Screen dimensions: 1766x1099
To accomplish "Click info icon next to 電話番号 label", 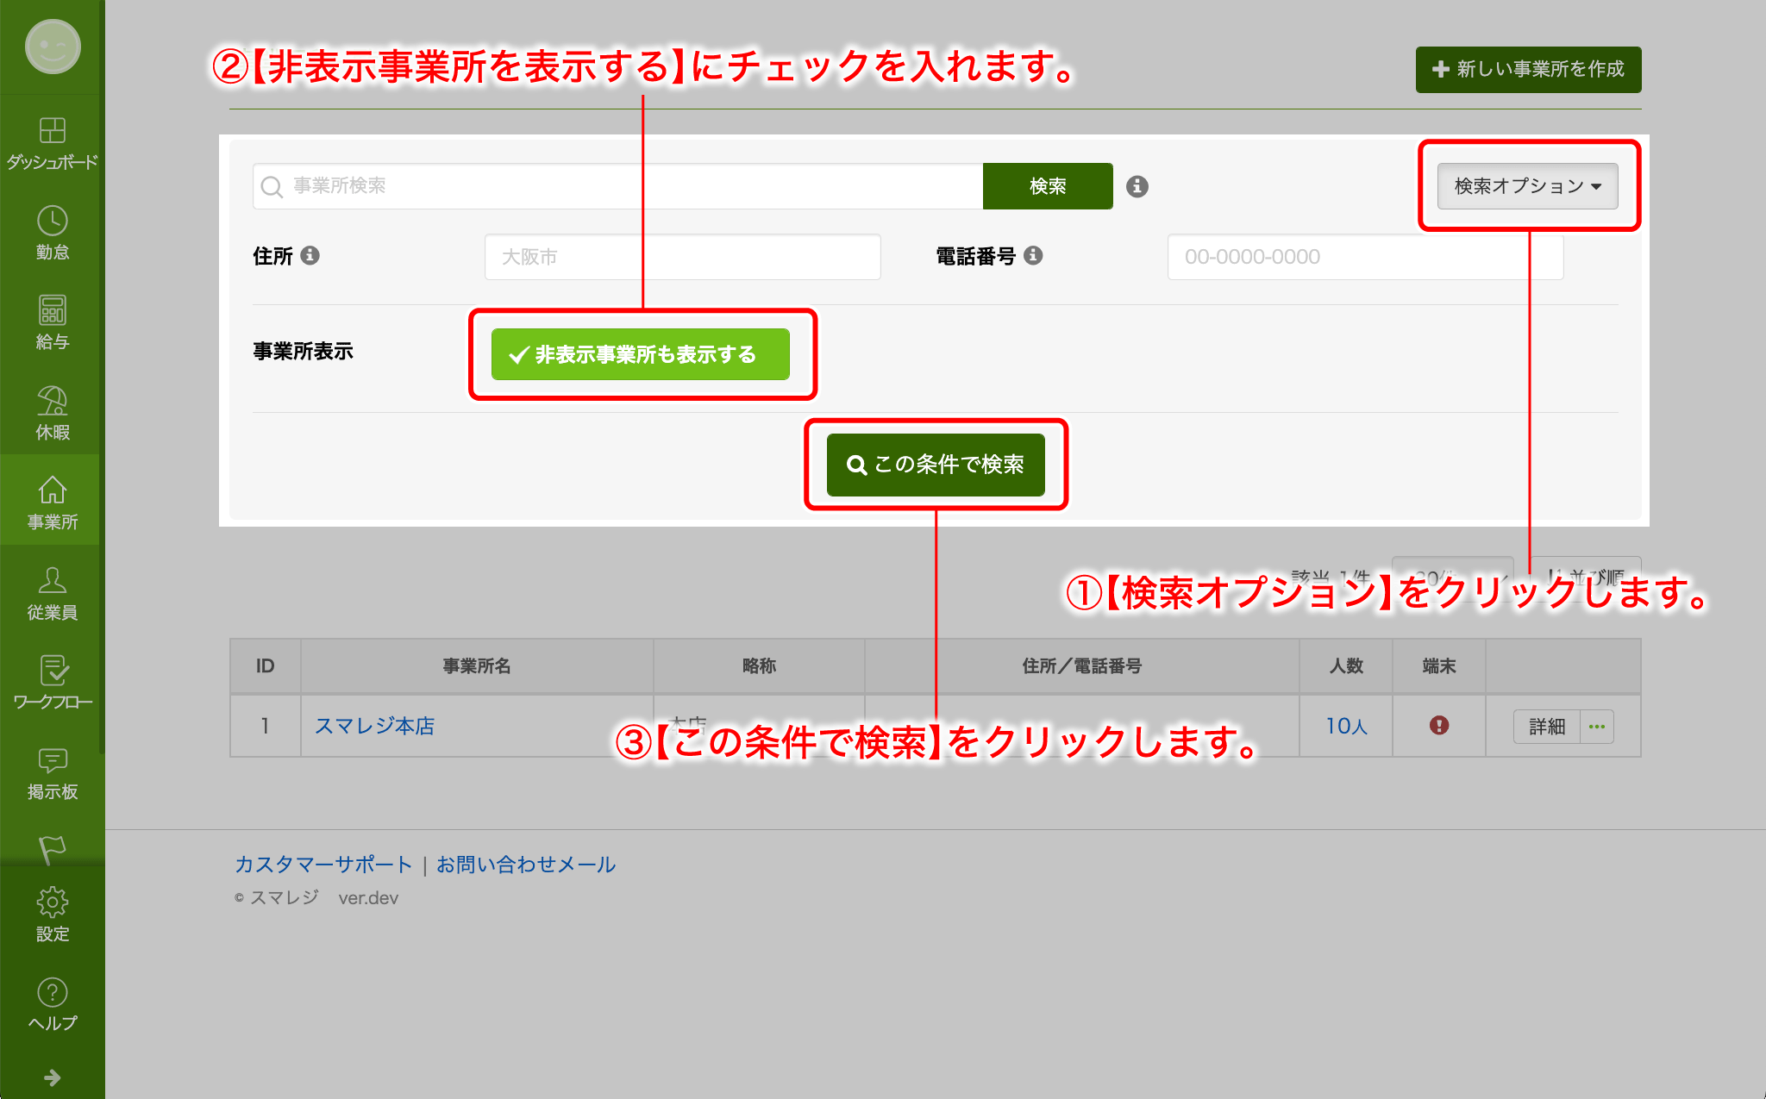I will [x=1033, y=255].
